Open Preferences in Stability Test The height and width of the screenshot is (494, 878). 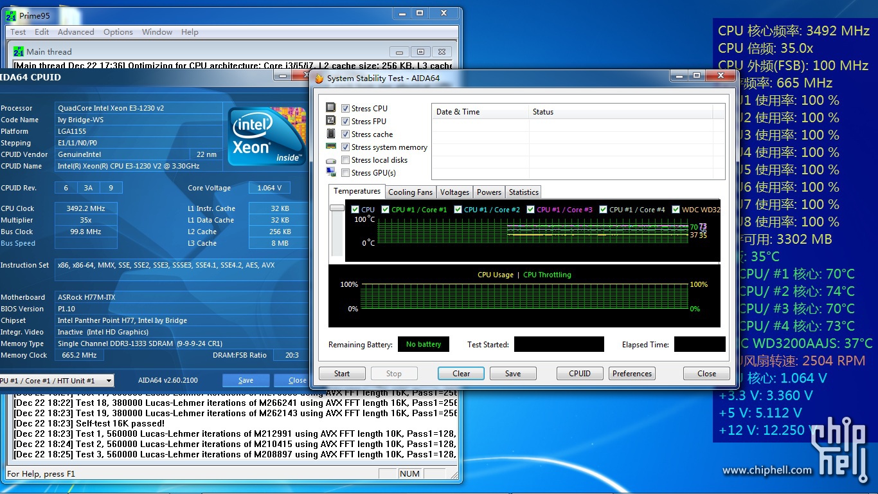(632, 374)
